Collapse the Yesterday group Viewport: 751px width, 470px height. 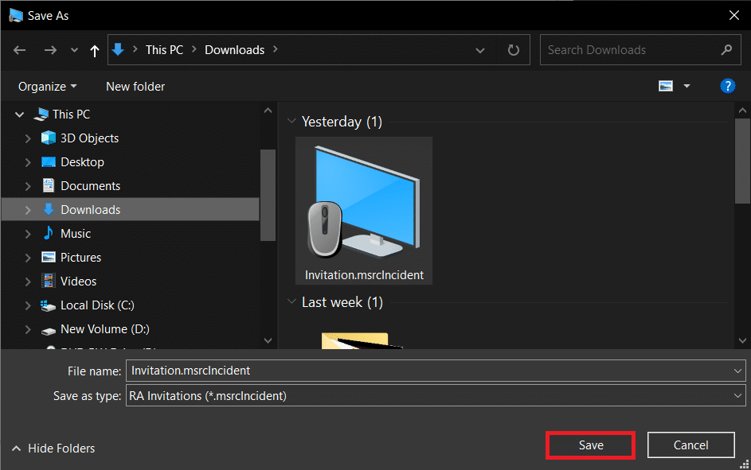[291, 121]
